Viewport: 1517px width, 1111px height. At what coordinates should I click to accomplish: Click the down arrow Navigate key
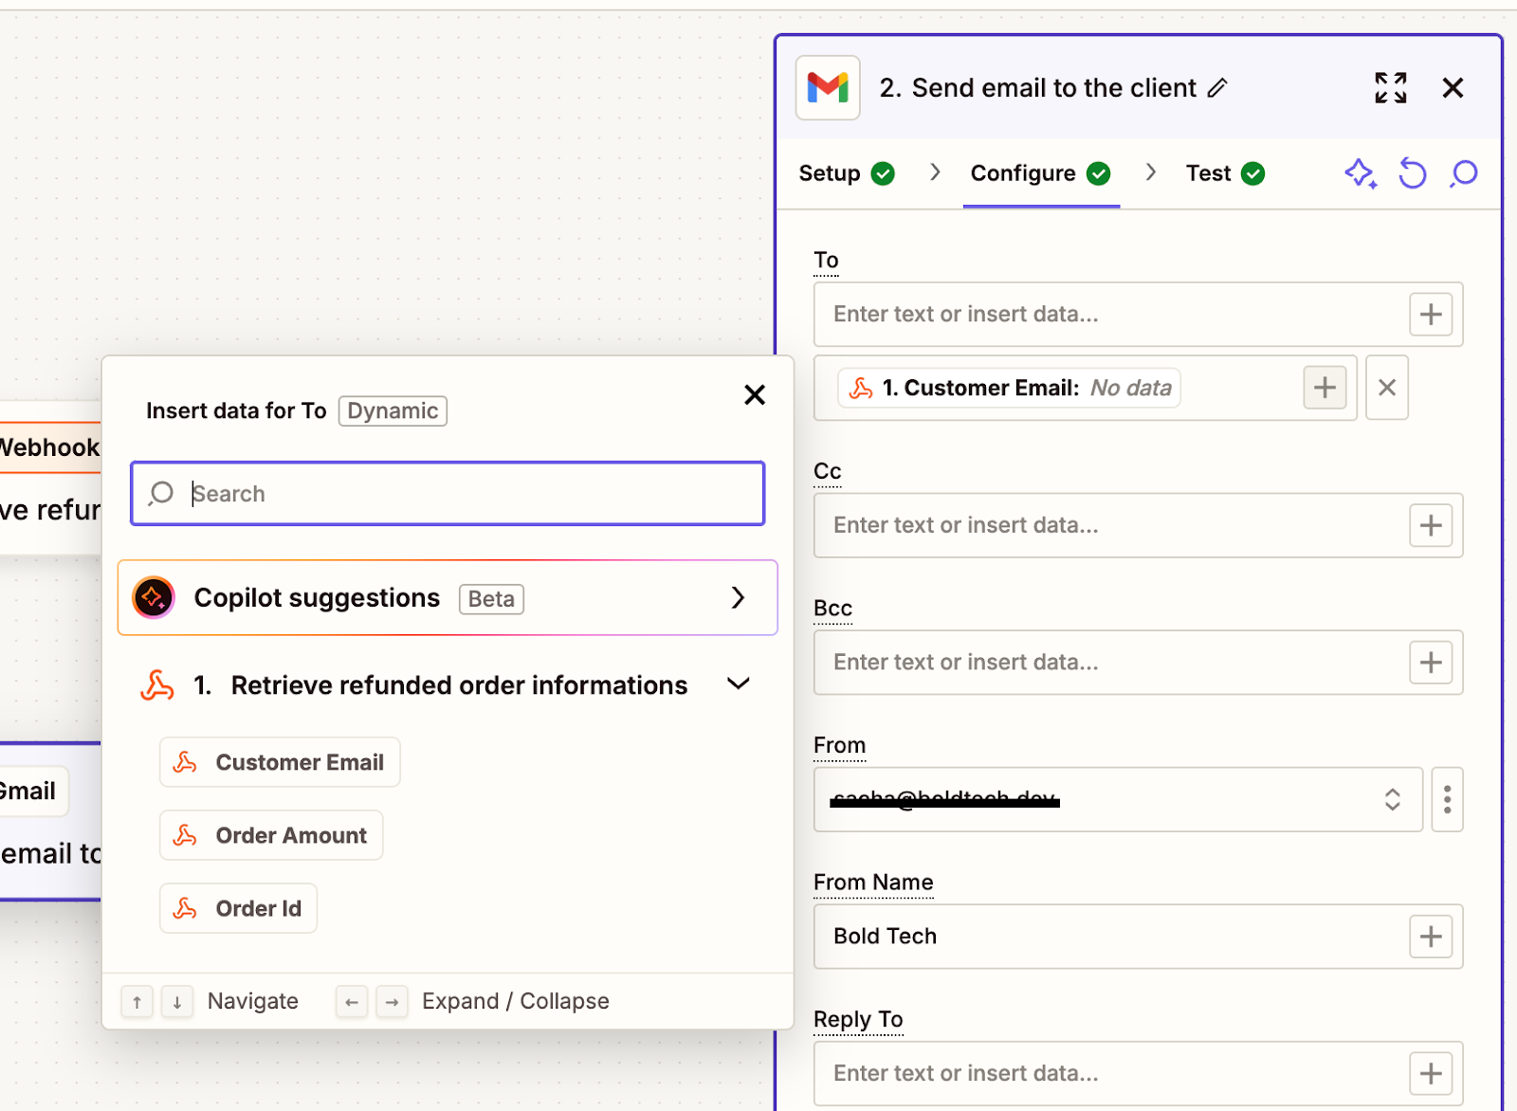coord(177,1001)
